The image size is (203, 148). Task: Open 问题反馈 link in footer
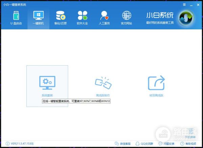[x=166, y=144]
